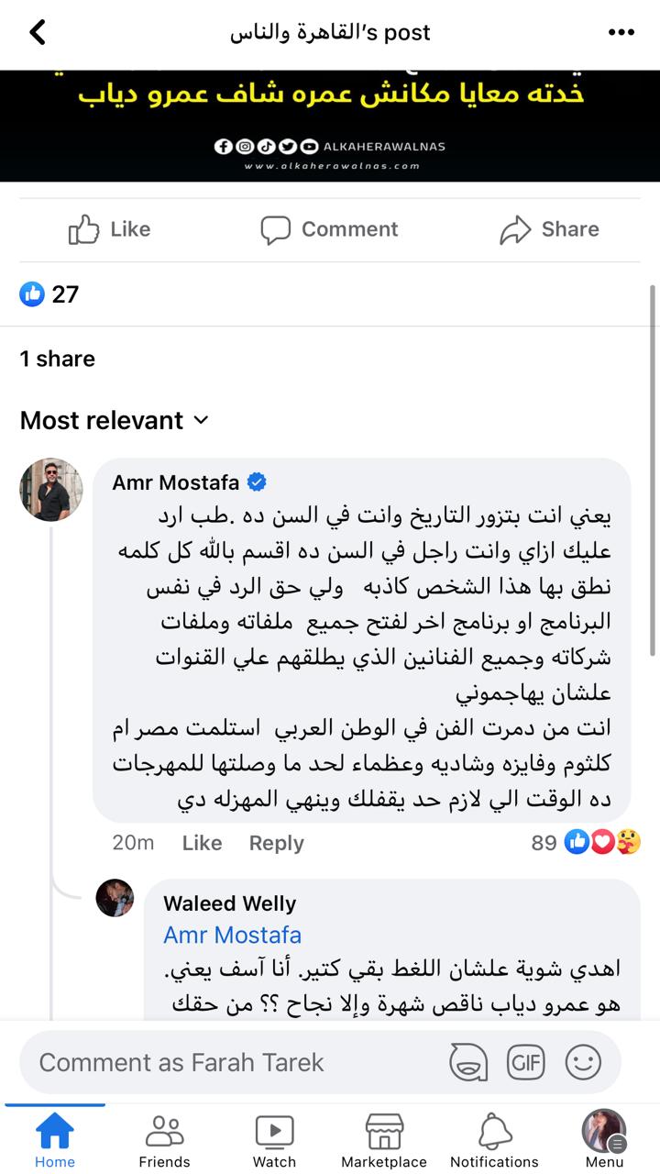Tap the thumbs-up Like button on the post

tap(109, 229)
